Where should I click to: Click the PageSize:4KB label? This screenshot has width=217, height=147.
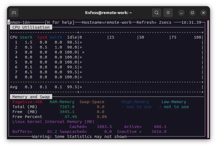click(27, 102)
